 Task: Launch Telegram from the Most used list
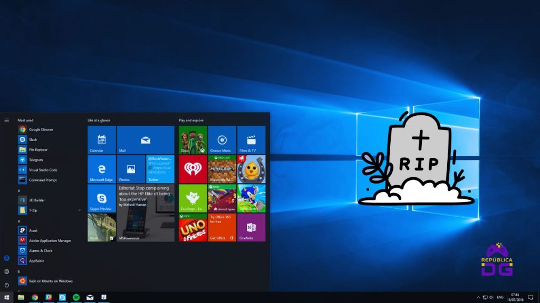36,160
